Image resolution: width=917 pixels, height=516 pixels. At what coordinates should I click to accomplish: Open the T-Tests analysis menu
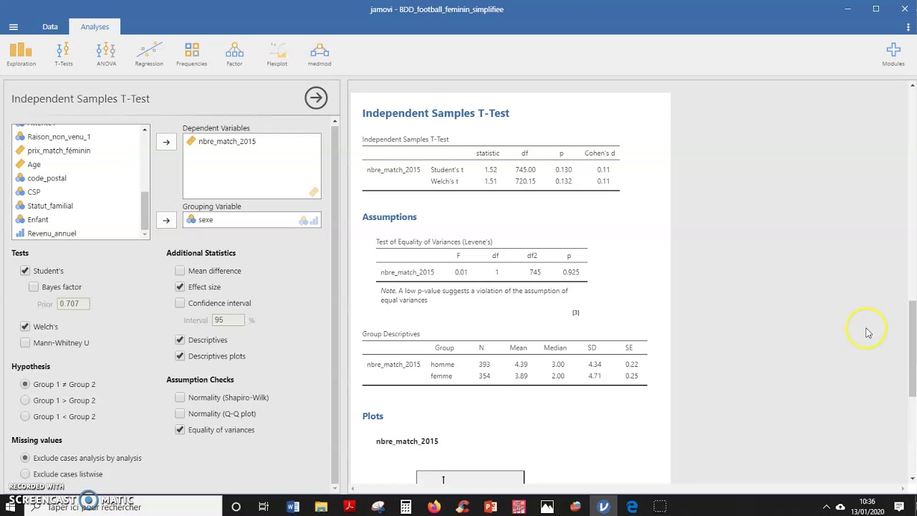(63, 54)
